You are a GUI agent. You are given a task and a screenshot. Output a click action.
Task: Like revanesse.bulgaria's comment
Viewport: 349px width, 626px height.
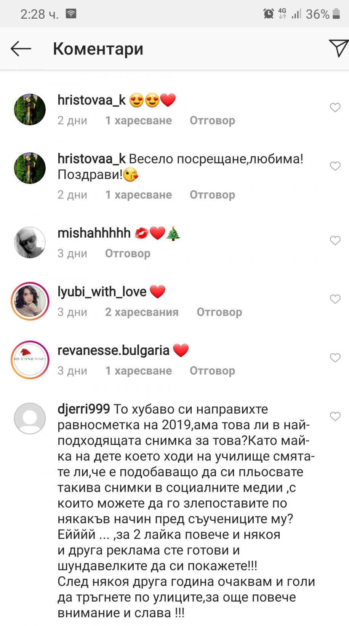[x=335, y=358]
